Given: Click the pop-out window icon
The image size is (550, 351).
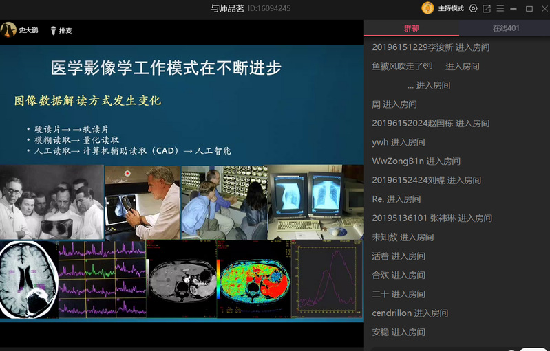Looking at the screenshot, I should tap(487, 8).
